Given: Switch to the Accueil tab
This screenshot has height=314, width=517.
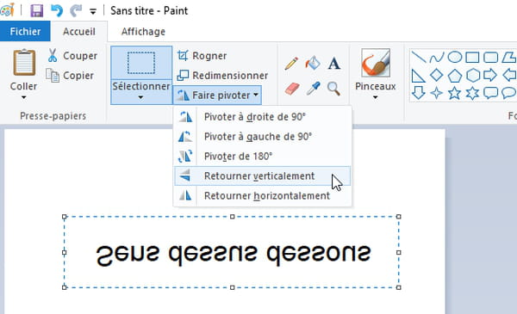Looking at the screenshot, I should [x=79, y=32].
